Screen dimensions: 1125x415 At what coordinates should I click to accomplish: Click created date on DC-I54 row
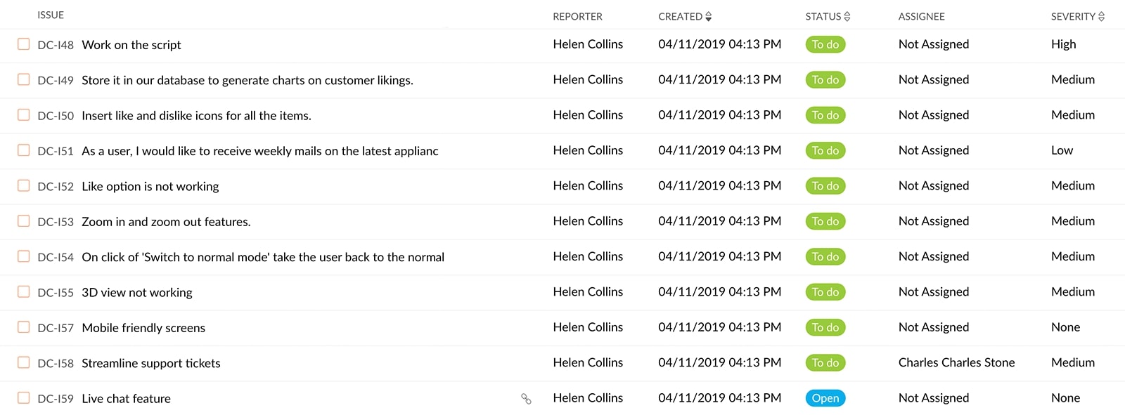[x=719, y=256]
